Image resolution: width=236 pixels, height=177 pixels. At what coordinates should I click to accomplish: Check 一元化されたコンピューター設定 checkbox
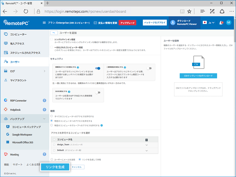click(51, 47)
